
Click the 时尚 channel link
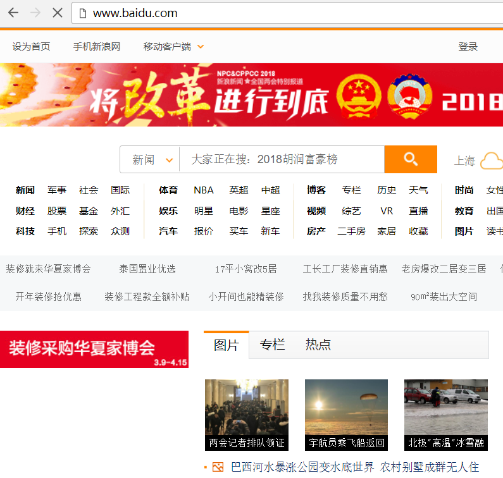pyautogui.click(x=464, y=190)
